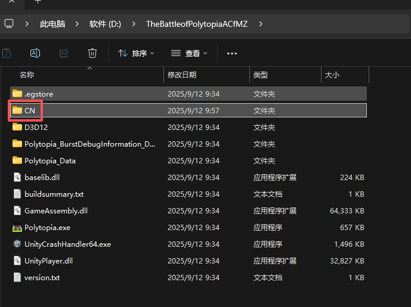
Task: Sort by the 大小 column header
Action: pyautogui.click(x=332, y=75)
